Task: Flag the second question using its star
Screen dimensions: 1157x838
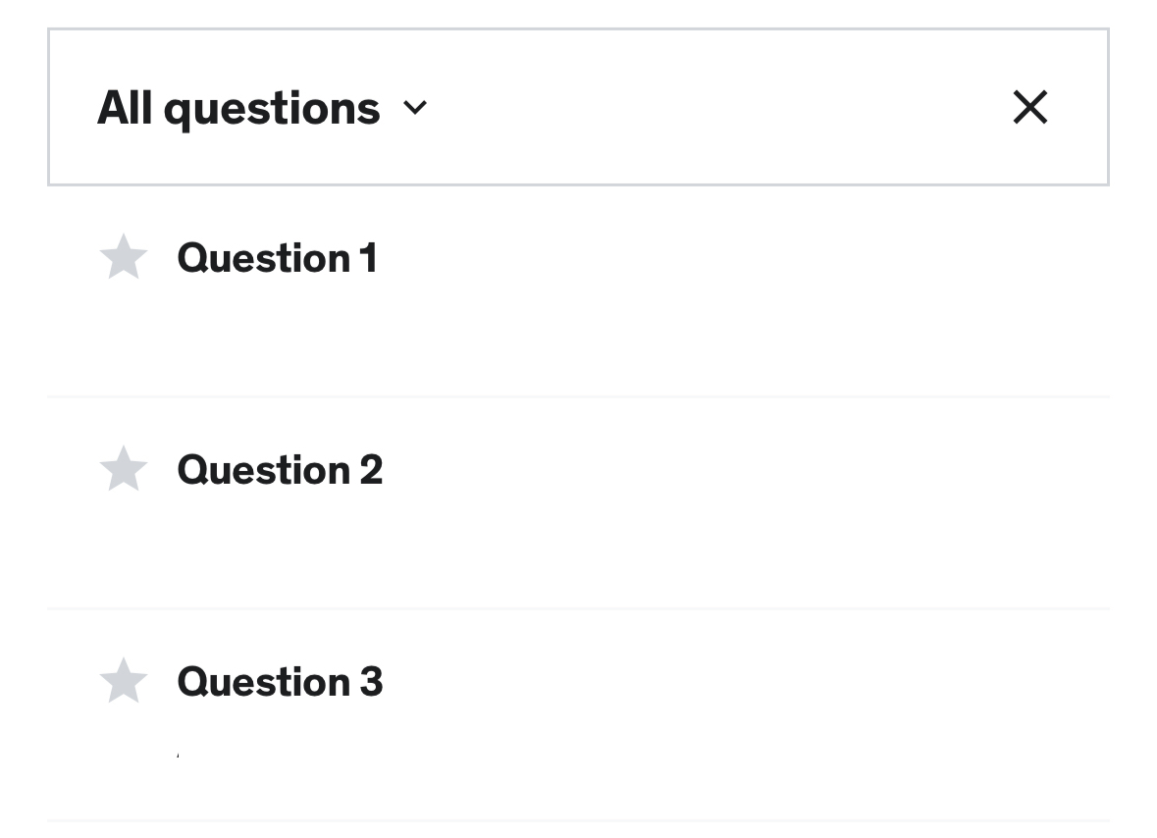Action: pos(124,469)
